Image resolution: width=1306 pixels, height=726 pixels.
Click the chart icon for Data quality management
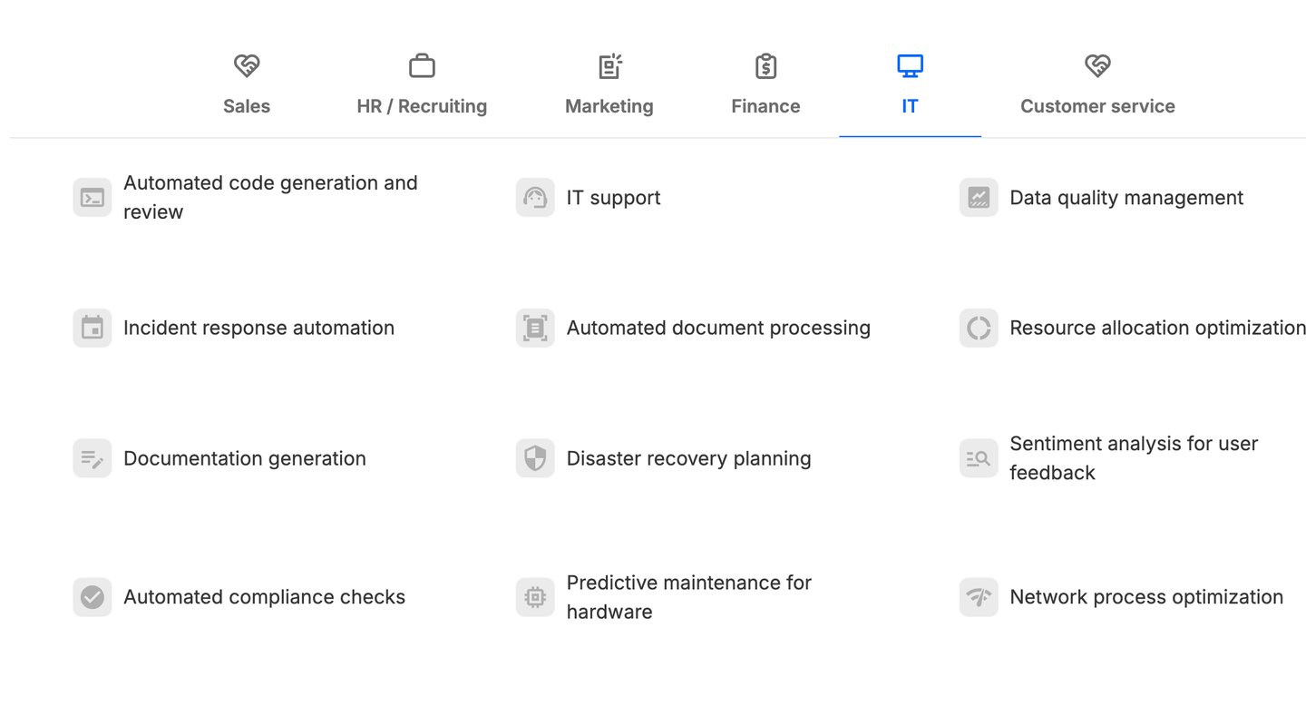(979, 198)
